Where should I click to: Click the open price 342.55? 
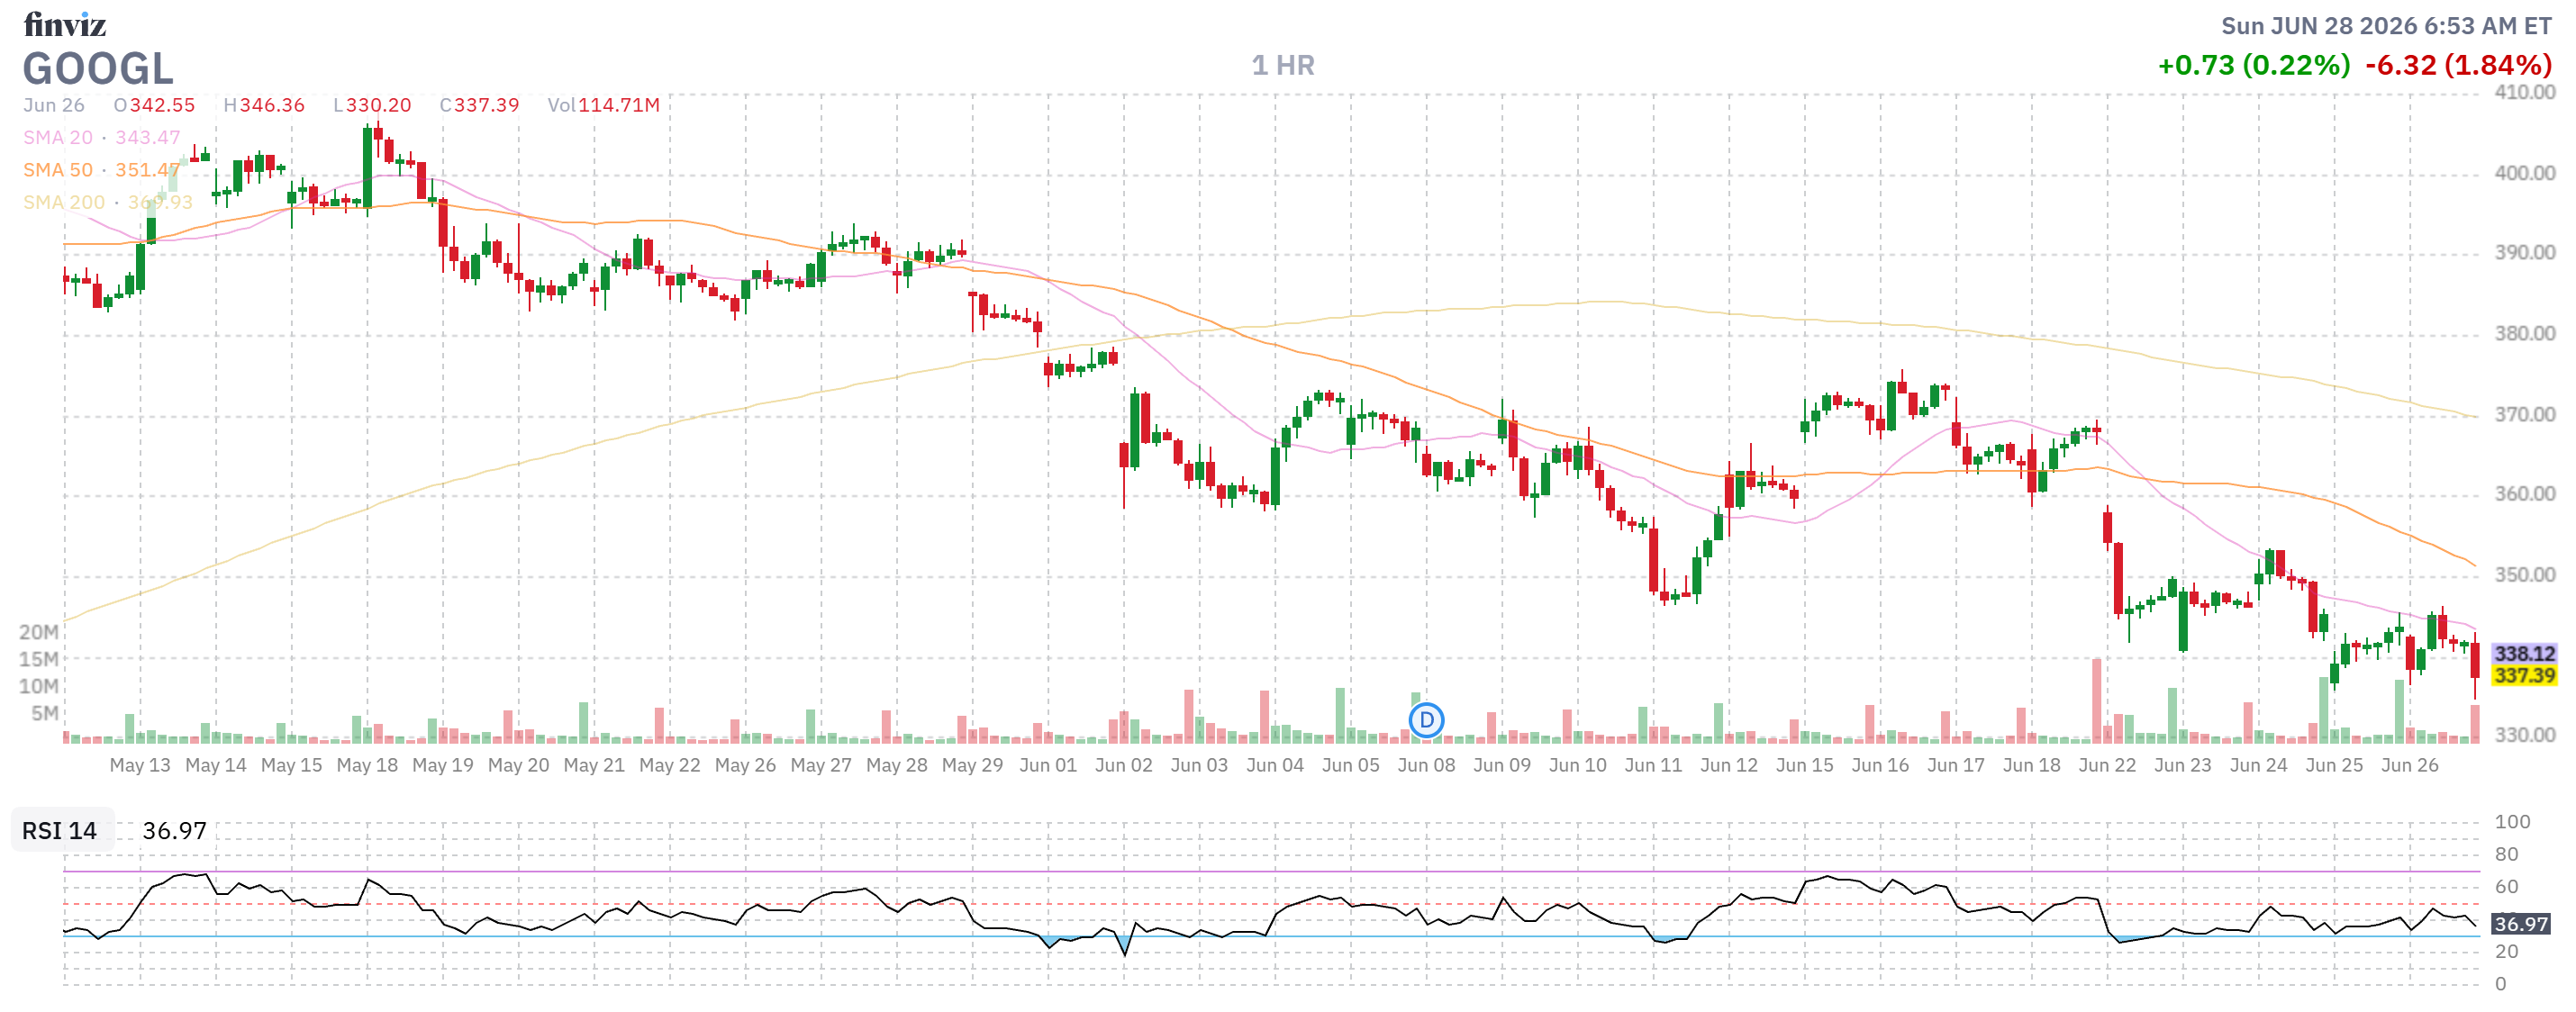tap(162, 105)
